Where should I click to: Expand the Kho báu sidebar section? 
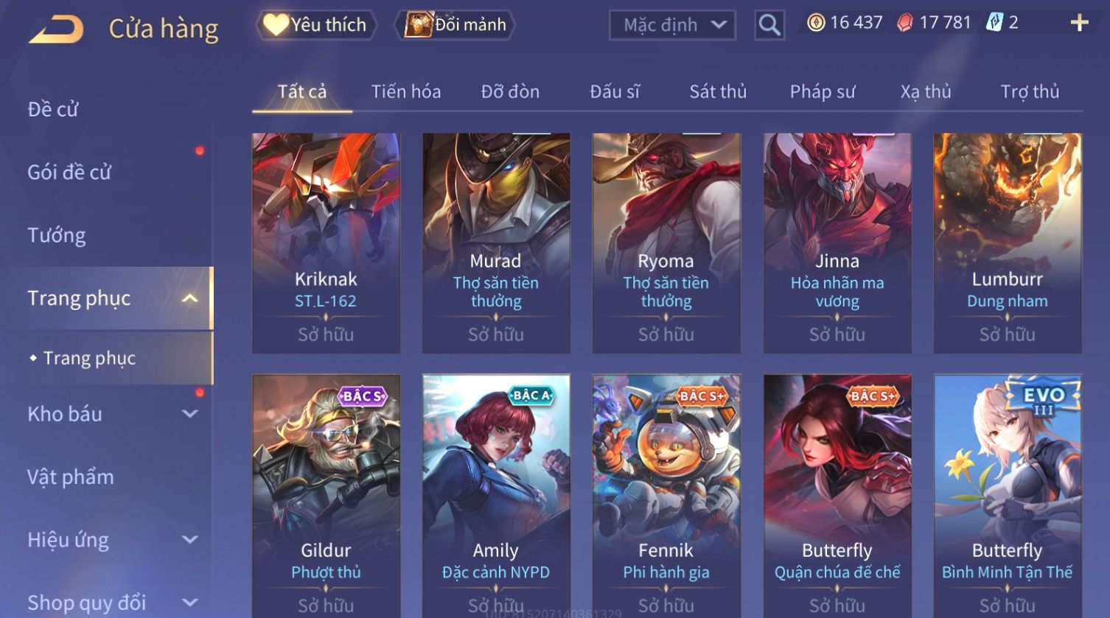190,414
